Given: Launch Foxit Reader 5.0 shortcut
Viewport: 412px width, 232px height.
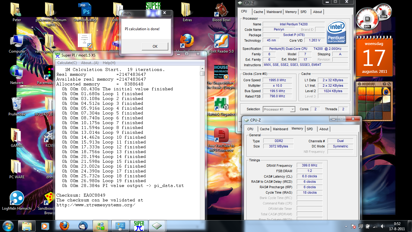Looking at the screenshot, I should point(221,44).
